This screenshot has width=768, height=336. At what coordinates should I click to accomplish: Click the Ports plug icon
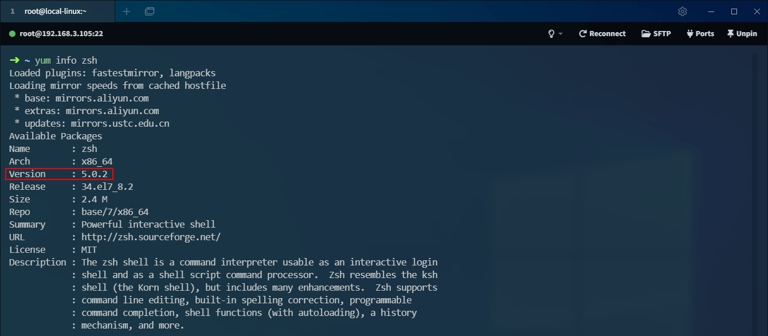(x=689, y=34)
